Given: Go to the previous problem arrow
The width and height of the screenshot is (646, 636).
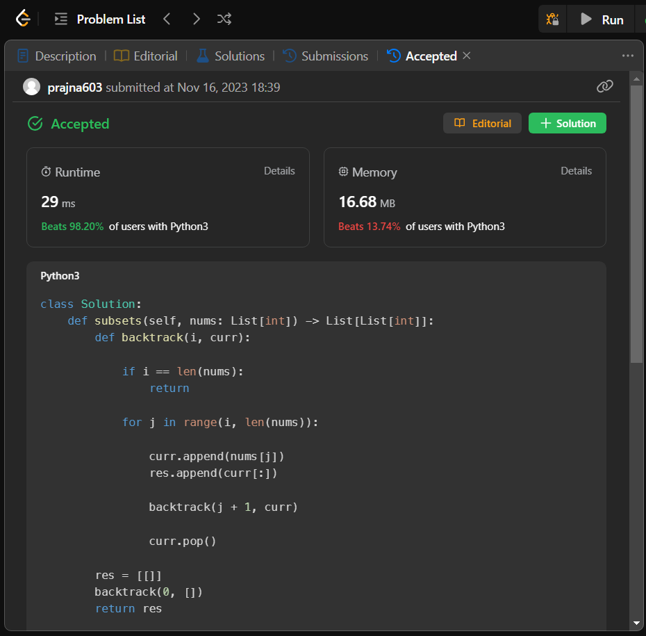Looking at the screenshot, I should (x=167, y=19).
